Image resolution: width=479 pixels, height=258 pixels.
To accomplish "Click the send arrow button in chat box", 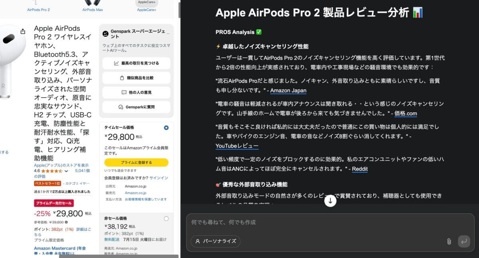I will [x=464, y=241].
